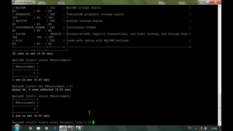The image size is (233, 131).
Task: Click 'FederatedX pluggable storage engine' text
Action: click(95, 14)
